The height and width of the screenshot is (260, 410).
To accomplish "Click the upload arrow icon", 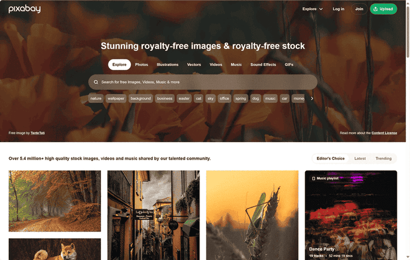I will (376, 9).
